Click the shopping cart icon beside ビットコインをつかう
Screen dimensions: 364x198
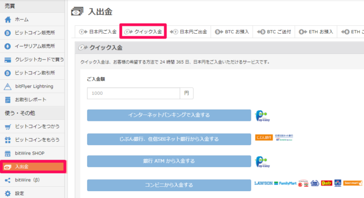(x=7, y=127)
